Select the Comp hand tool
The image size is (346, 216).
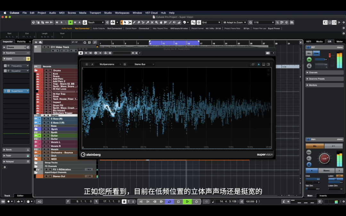[x=161, y=22]
